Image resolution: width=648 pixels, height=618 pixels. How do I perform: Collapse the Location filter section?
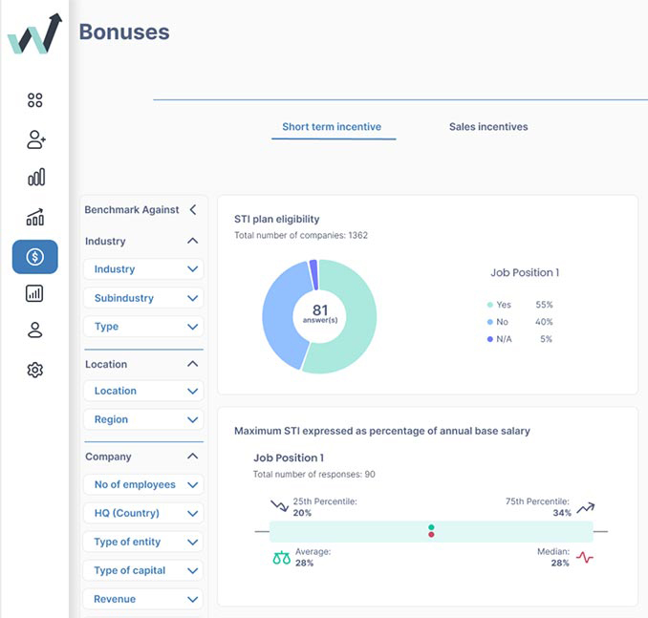(x=192, y=364)
